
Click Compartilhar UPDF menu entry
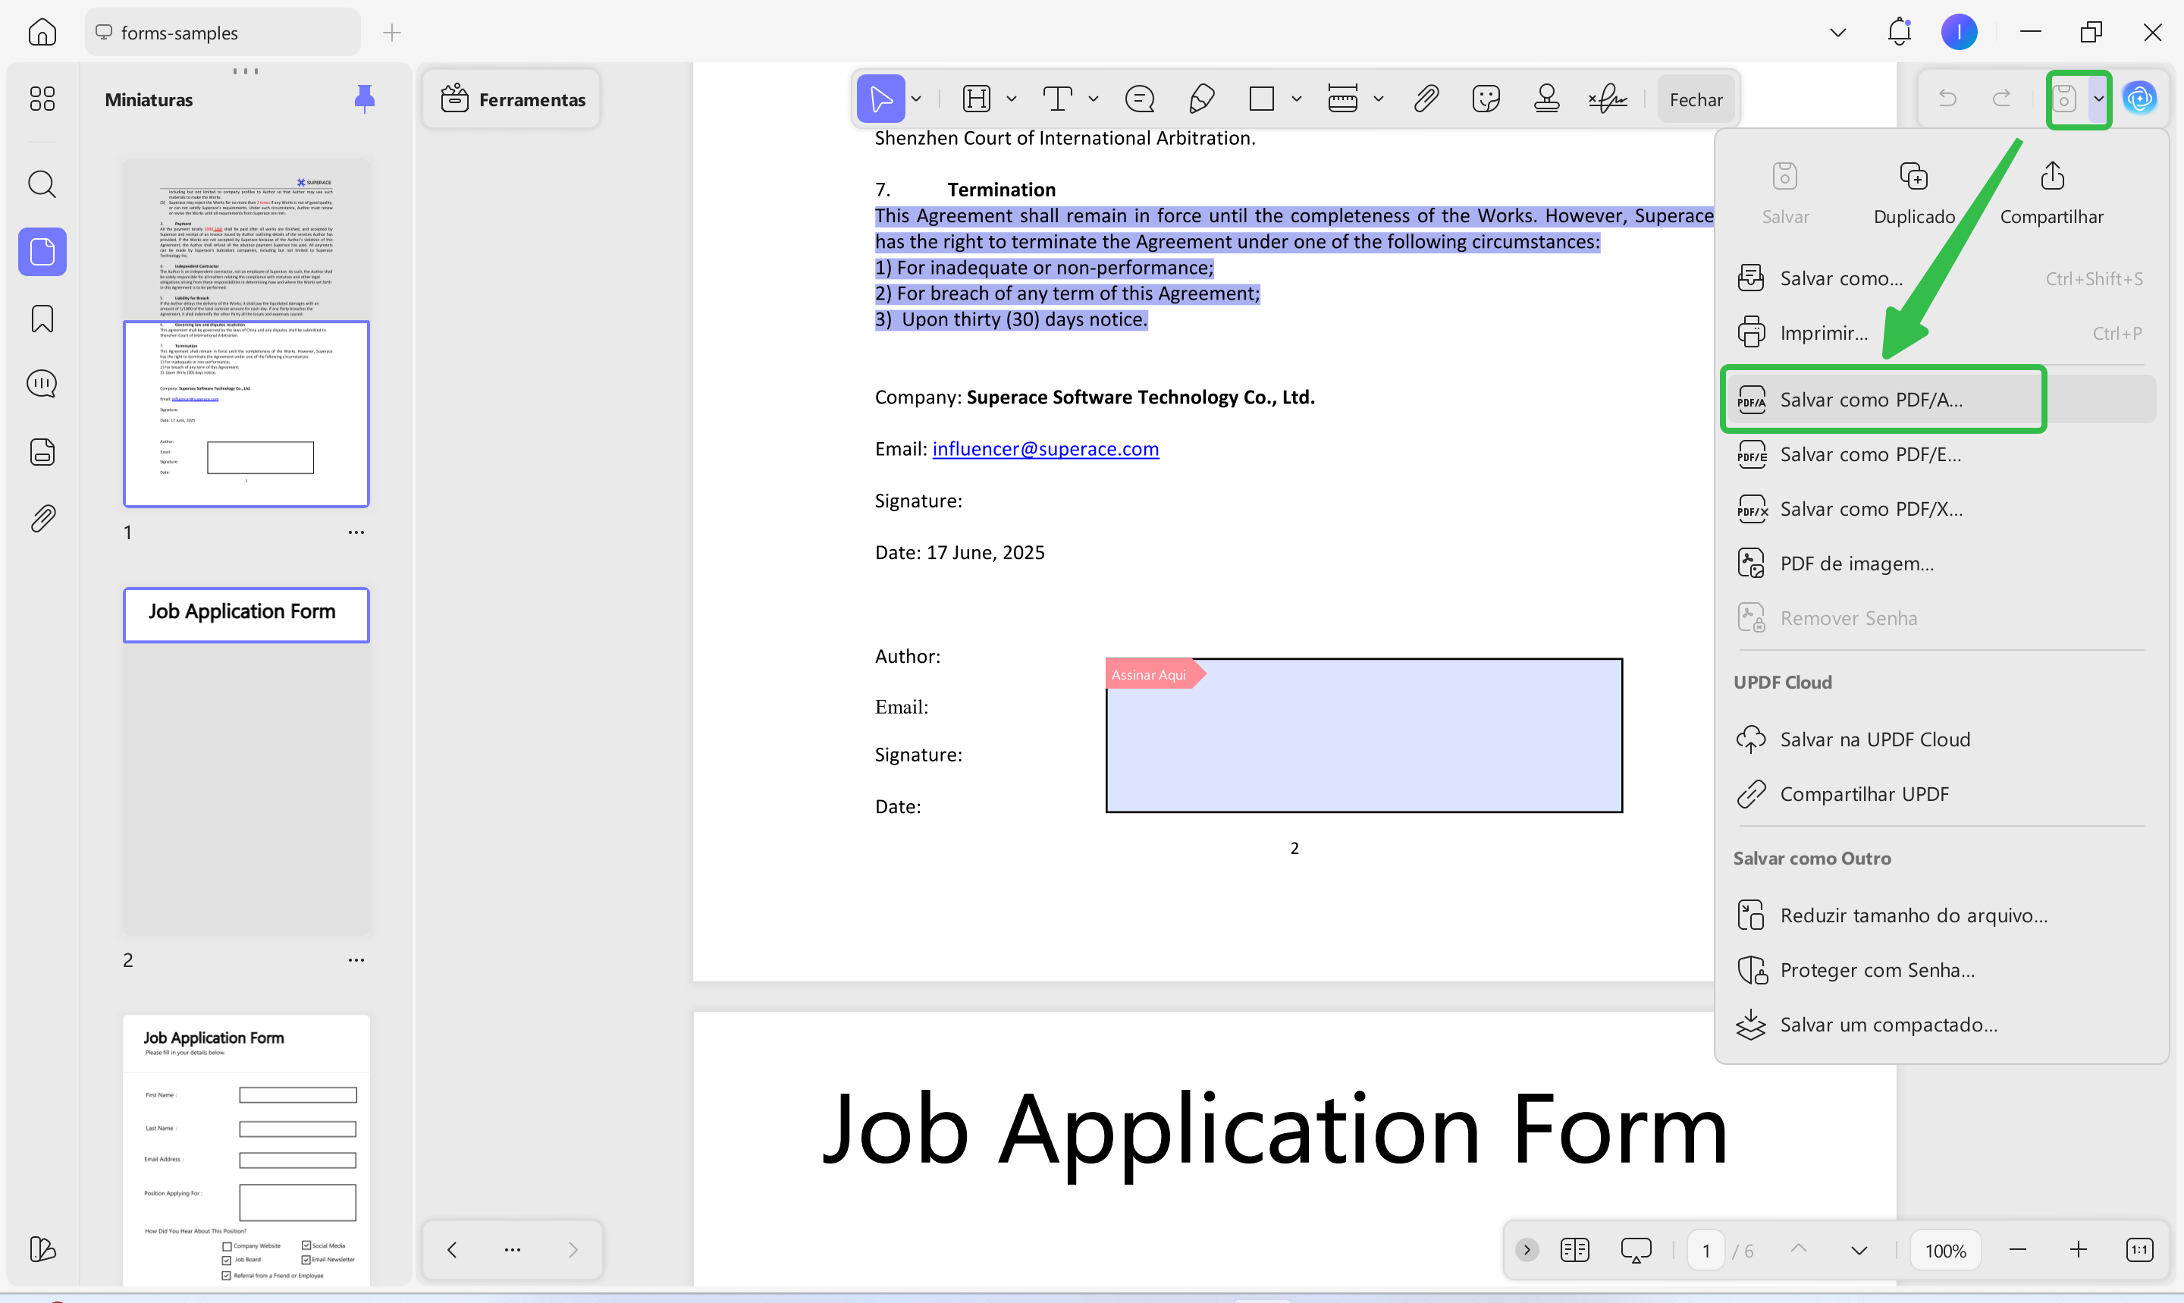pyautogui.click(x=1940, y=794)
